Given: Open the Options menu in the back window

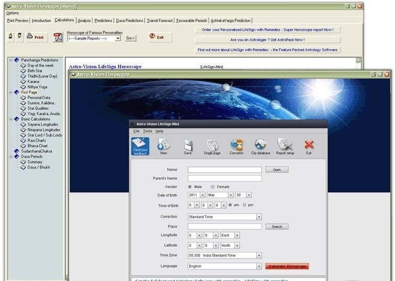Looking at the screenshot, I should pos(13,13).
